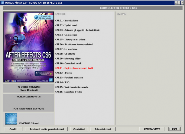Image resolution: width=185 pixels, height=134 pixels.
Task: Open CAP.16 - Esportare il video
Action: (69, 92)
